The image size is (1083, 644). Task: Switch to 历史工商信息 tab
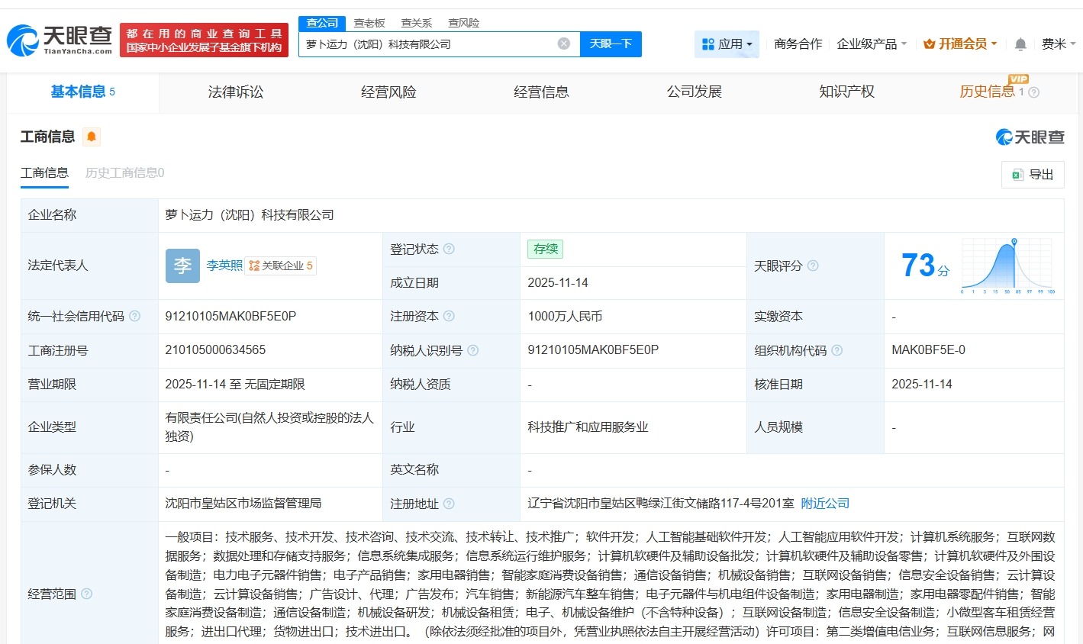tap(124, 172)
